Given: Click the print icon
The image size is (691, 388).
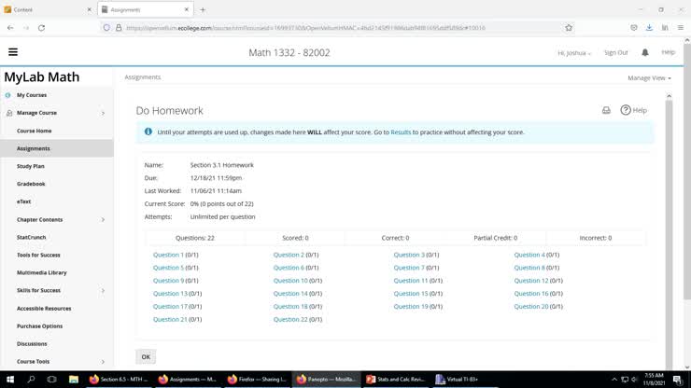Looking at the screenshot, I should point(606,110).
